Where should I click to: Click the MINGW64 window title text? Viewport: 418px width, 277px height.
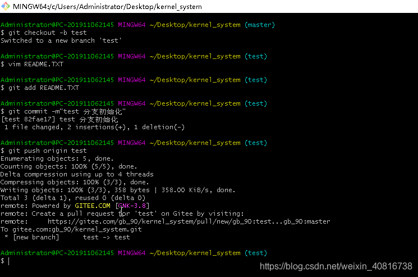(107, 6)
